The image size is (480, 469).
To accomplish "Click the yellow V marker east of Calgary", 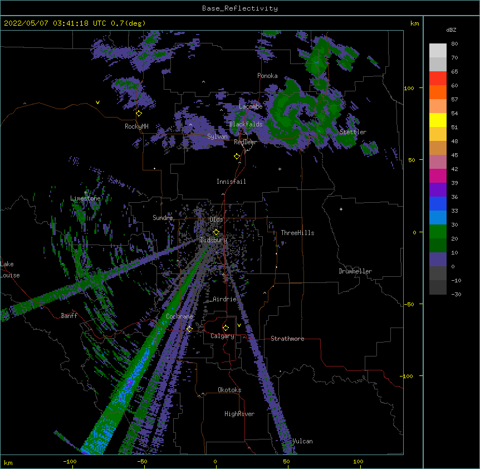I will point(239,325).
